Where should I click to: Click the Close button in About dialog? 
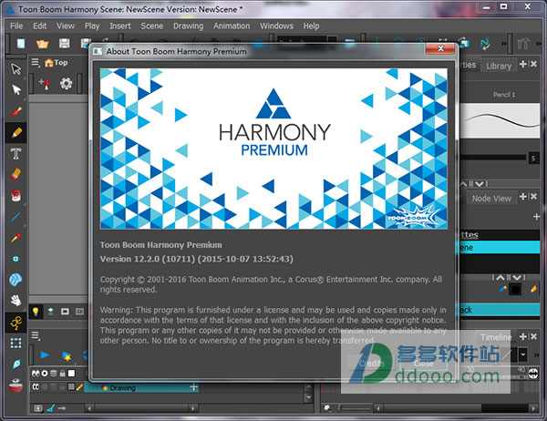[424, 364]
